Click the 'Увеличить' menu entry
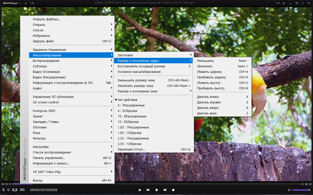This screenshot has width=313, height=195. click(x=222, y=66)
